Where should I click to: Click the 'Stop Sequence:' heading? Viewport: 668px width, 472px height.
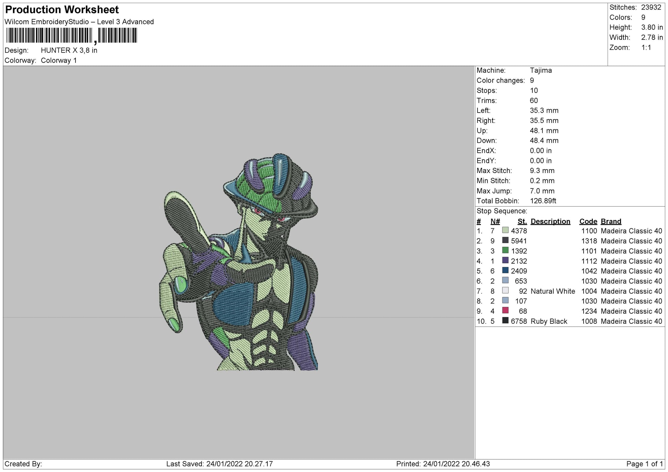coord(502,211)
